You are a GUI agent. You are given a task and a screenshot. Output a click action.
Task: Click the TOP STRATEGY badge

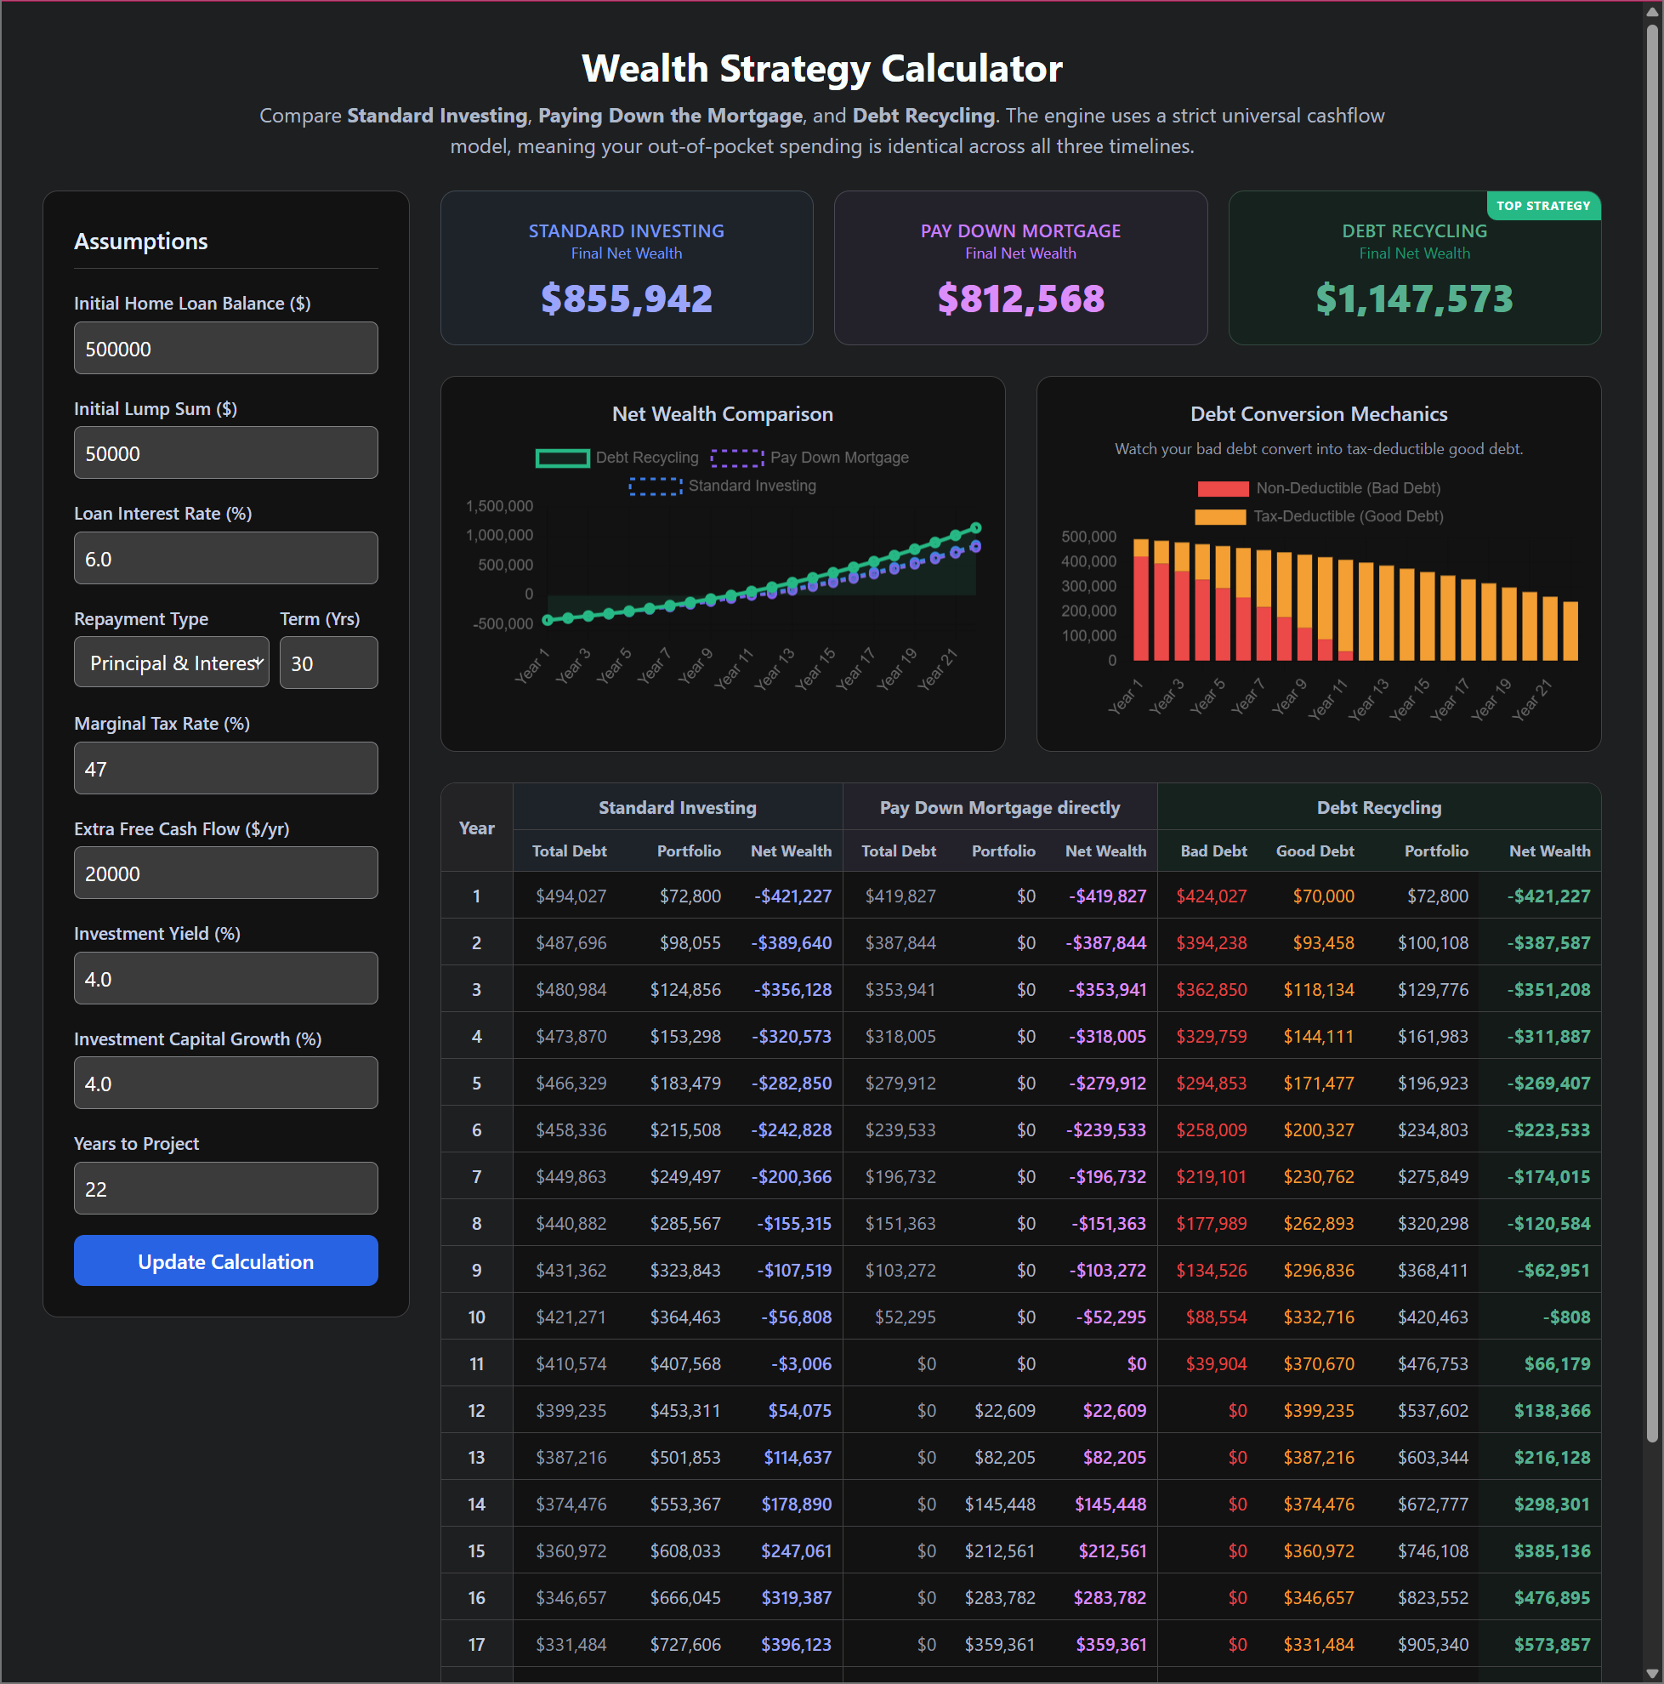pyautogui.click(x=1543, y=207)
